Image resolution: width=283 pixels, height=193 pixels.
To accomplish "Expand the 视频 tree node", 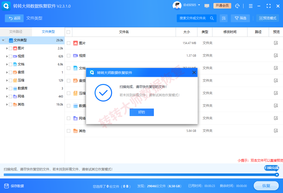I will (7, 56).
